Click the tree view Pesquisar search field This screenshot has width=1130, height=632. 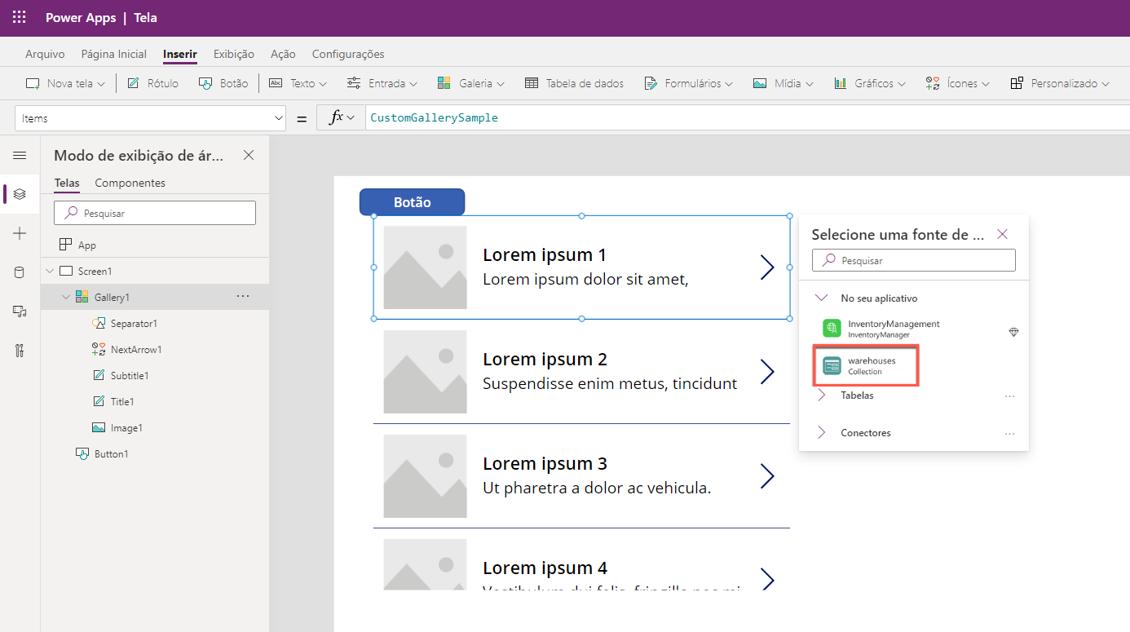(x=155, y=213)
